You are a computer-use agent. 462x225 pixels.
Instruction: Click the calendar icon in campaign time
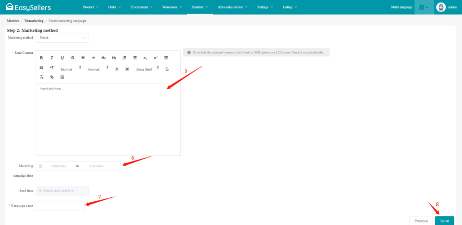tap(40, 166)
